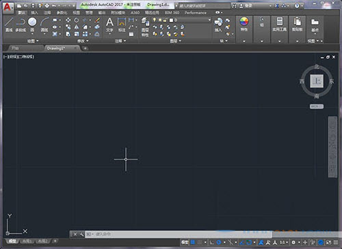Viewport: 342px width, 249px height.
Task: Open the Clipboard (剪贴板) panel icon
Action: click(x=297, y=25)
